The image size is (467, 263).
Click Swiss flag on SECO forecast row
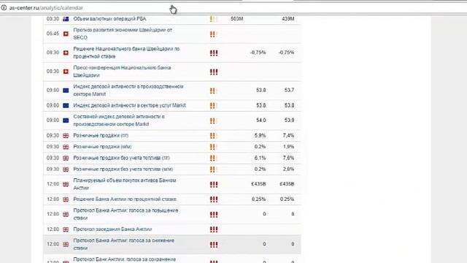[x=66, y=34]
